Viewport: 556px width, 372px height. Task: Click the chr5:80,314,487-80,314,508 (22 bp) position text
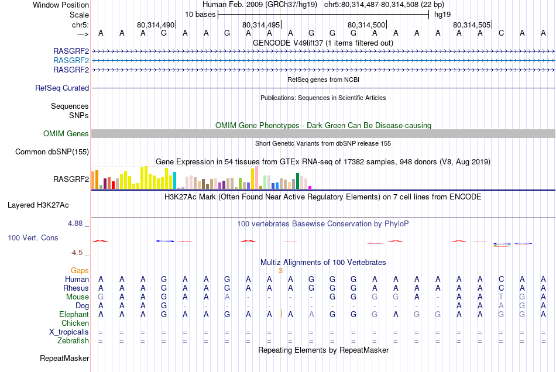point(384,5)
